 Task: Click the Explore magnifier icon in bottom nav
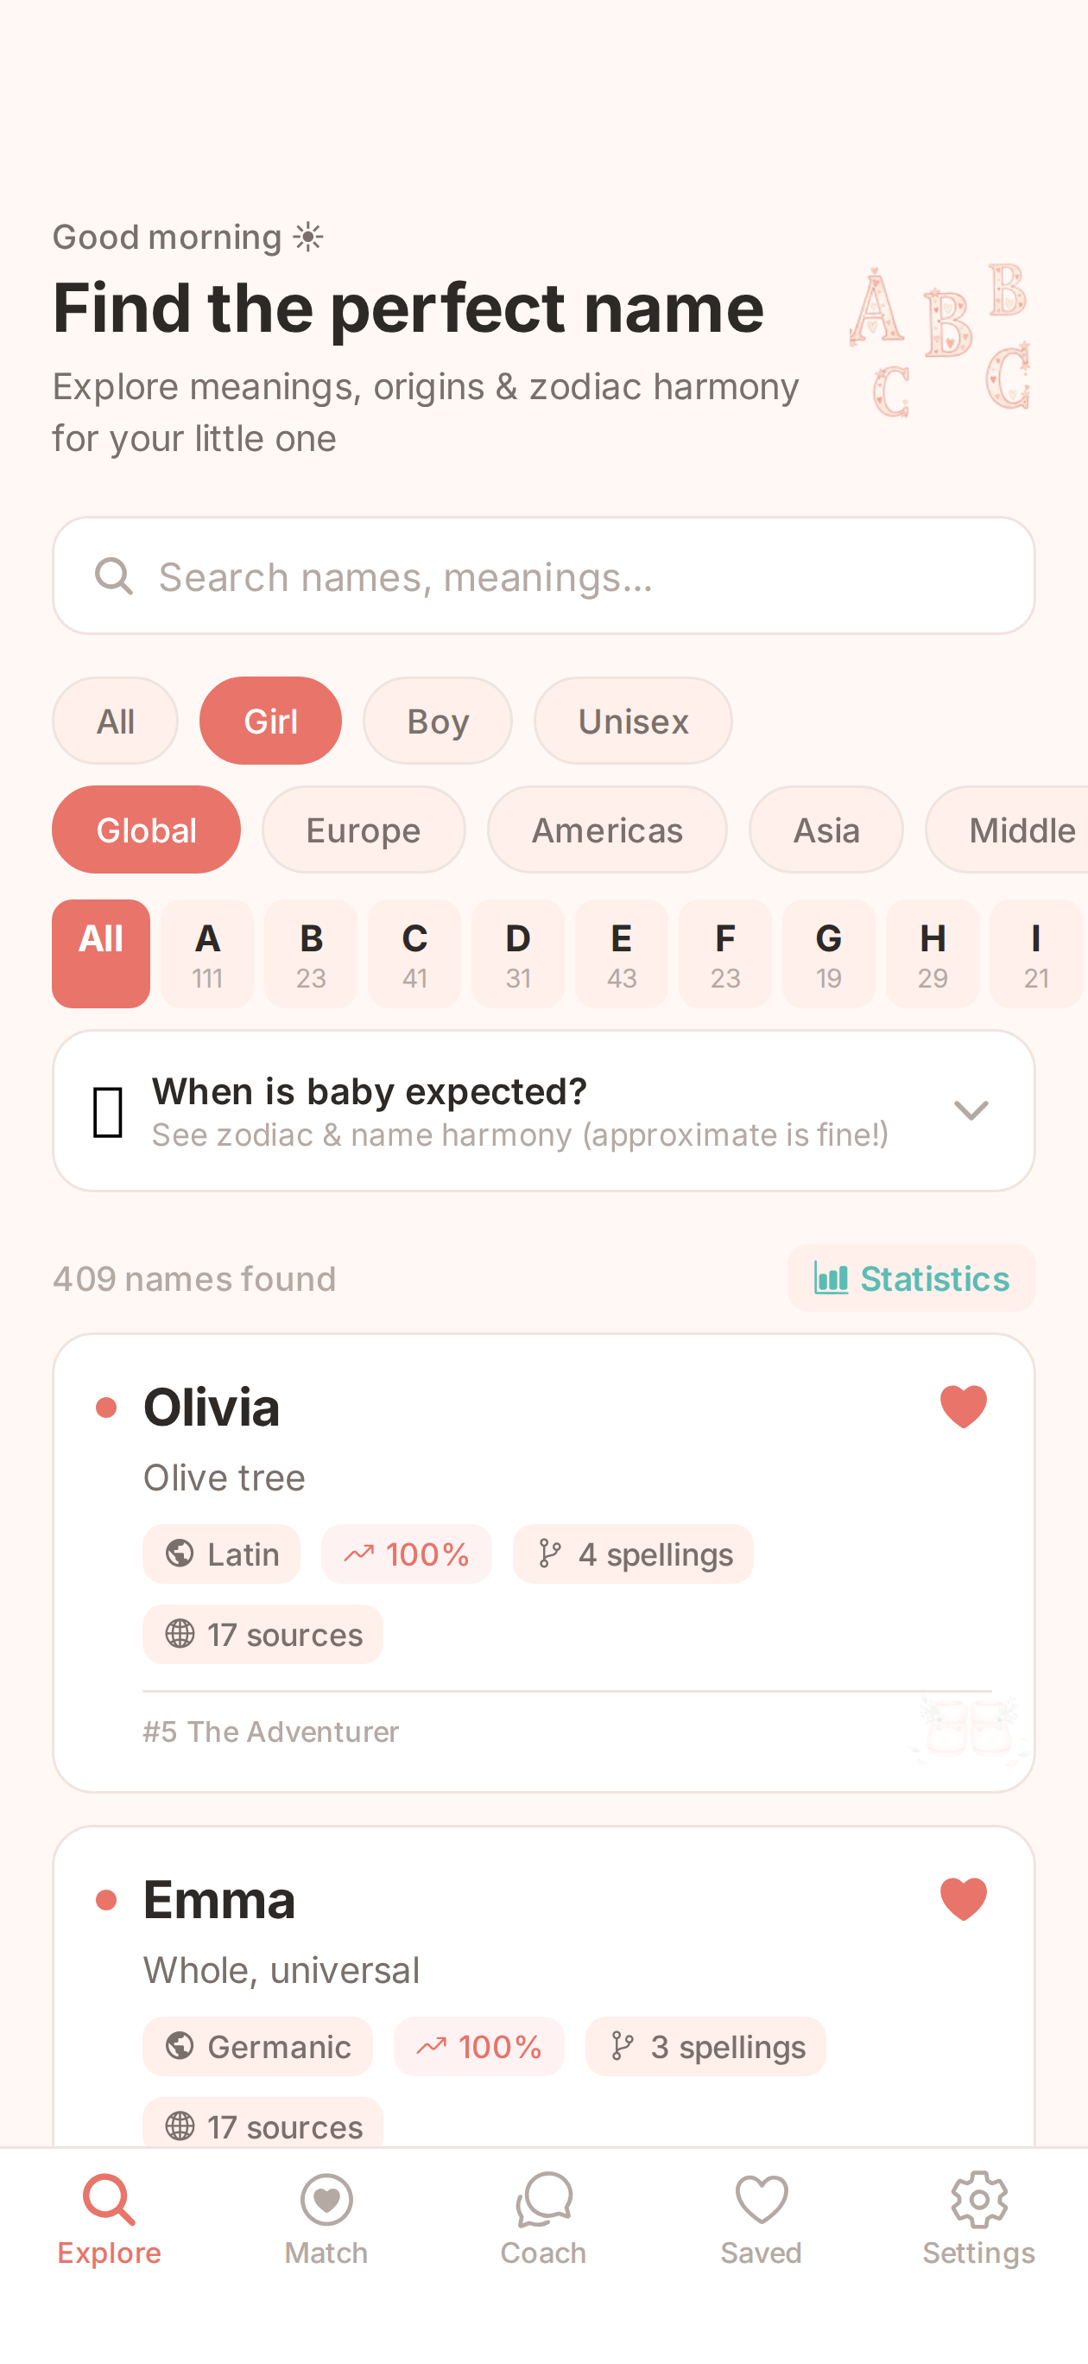108,2199
